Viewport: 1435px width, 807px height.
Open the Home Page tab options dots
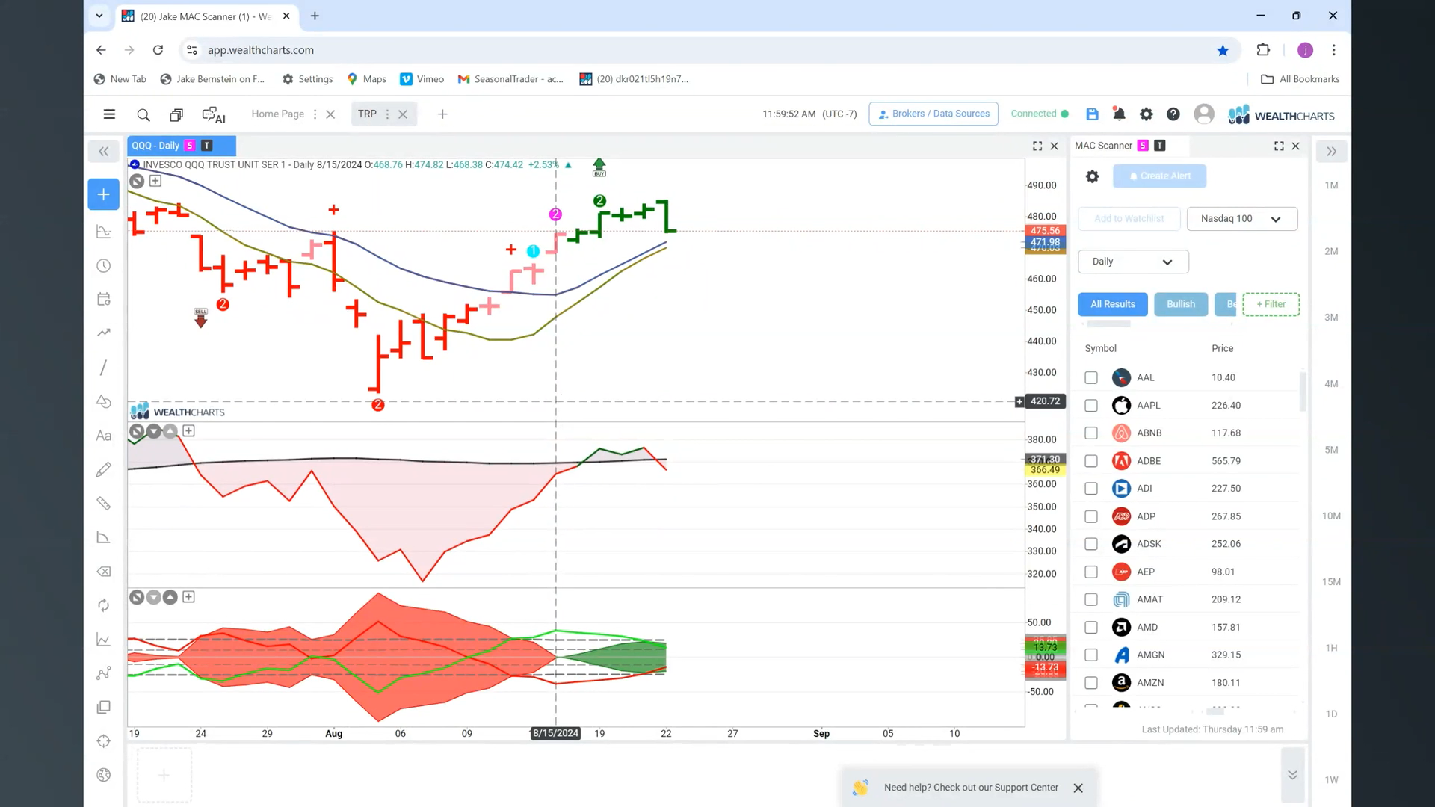315,114
